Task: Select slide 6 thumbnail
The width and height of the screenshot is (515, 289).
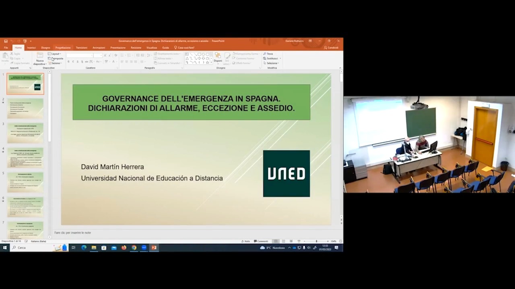Action: coord(25,207)
